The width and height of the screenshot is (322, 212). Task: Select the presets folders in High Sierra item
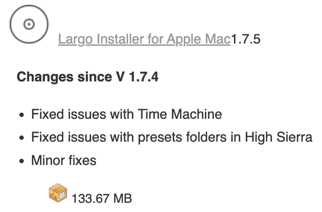coord(172,137)
